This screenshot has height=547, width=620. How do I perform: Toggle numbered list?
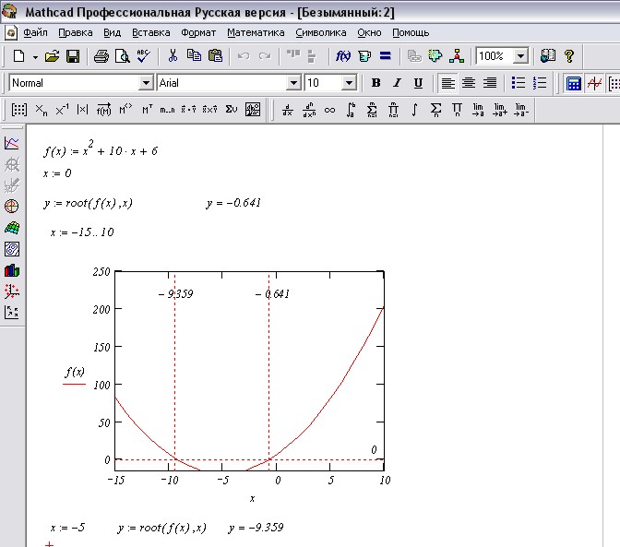[x=540, y=83]
